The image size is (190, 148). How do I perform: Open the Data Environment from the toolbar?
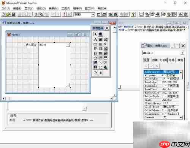click(147, 14)
